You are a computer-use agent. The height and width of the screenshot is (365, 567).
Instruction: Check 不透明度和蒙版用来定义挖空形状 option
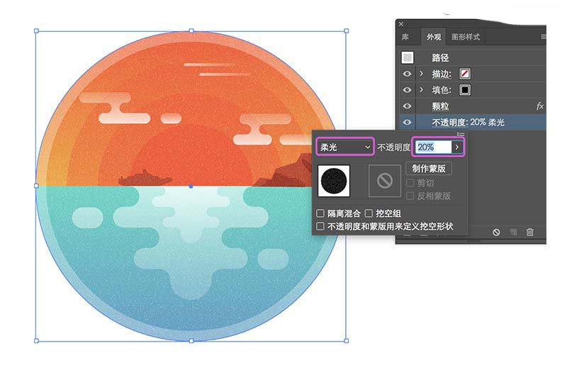coord(320,227)
